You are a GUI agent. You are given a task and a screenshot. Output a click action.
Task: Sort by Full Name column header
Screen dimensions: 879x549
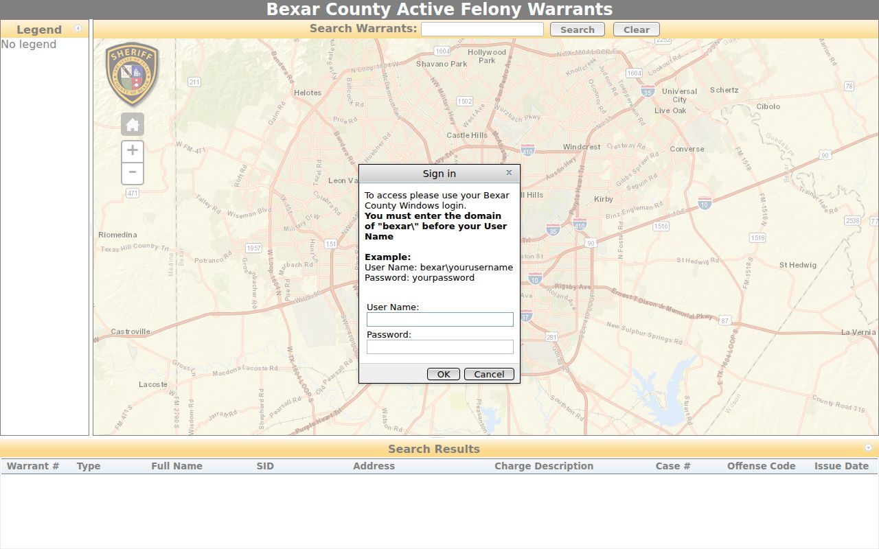(177, 466)
